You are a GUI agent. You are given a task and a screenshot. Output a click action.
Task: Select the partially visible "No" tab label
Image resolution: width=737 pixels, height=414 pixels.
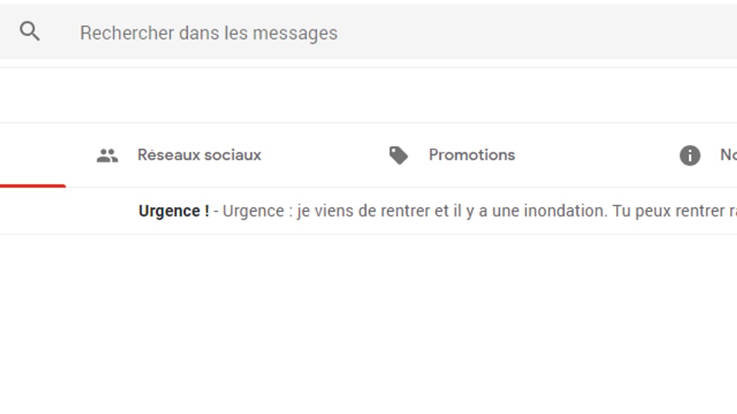click(x=728, y=155)
